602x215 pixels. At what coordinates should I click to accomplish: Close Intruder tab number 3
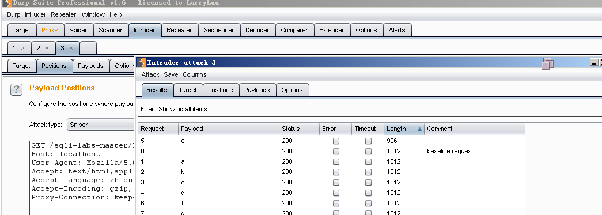[71, 48]
